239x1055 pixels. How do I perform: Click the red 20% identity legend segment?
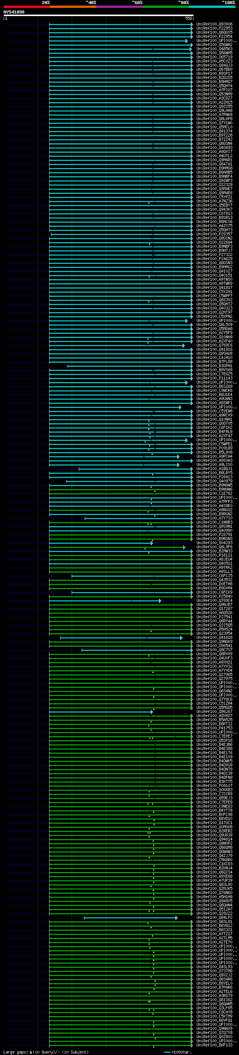click(27, 7)
